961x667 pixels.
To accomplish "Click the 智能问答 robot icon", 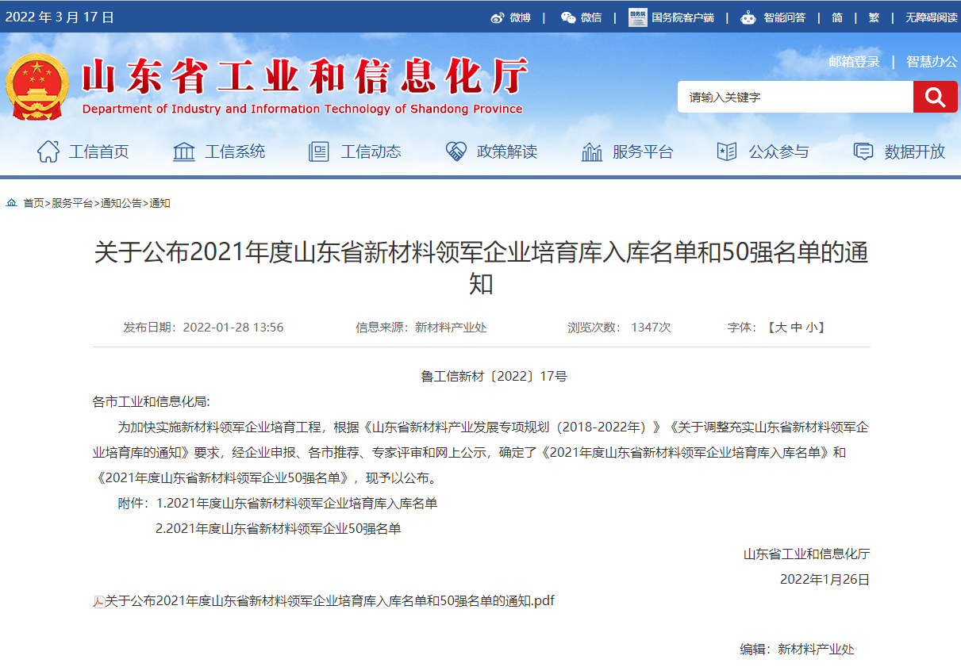I will pos(748,17).
